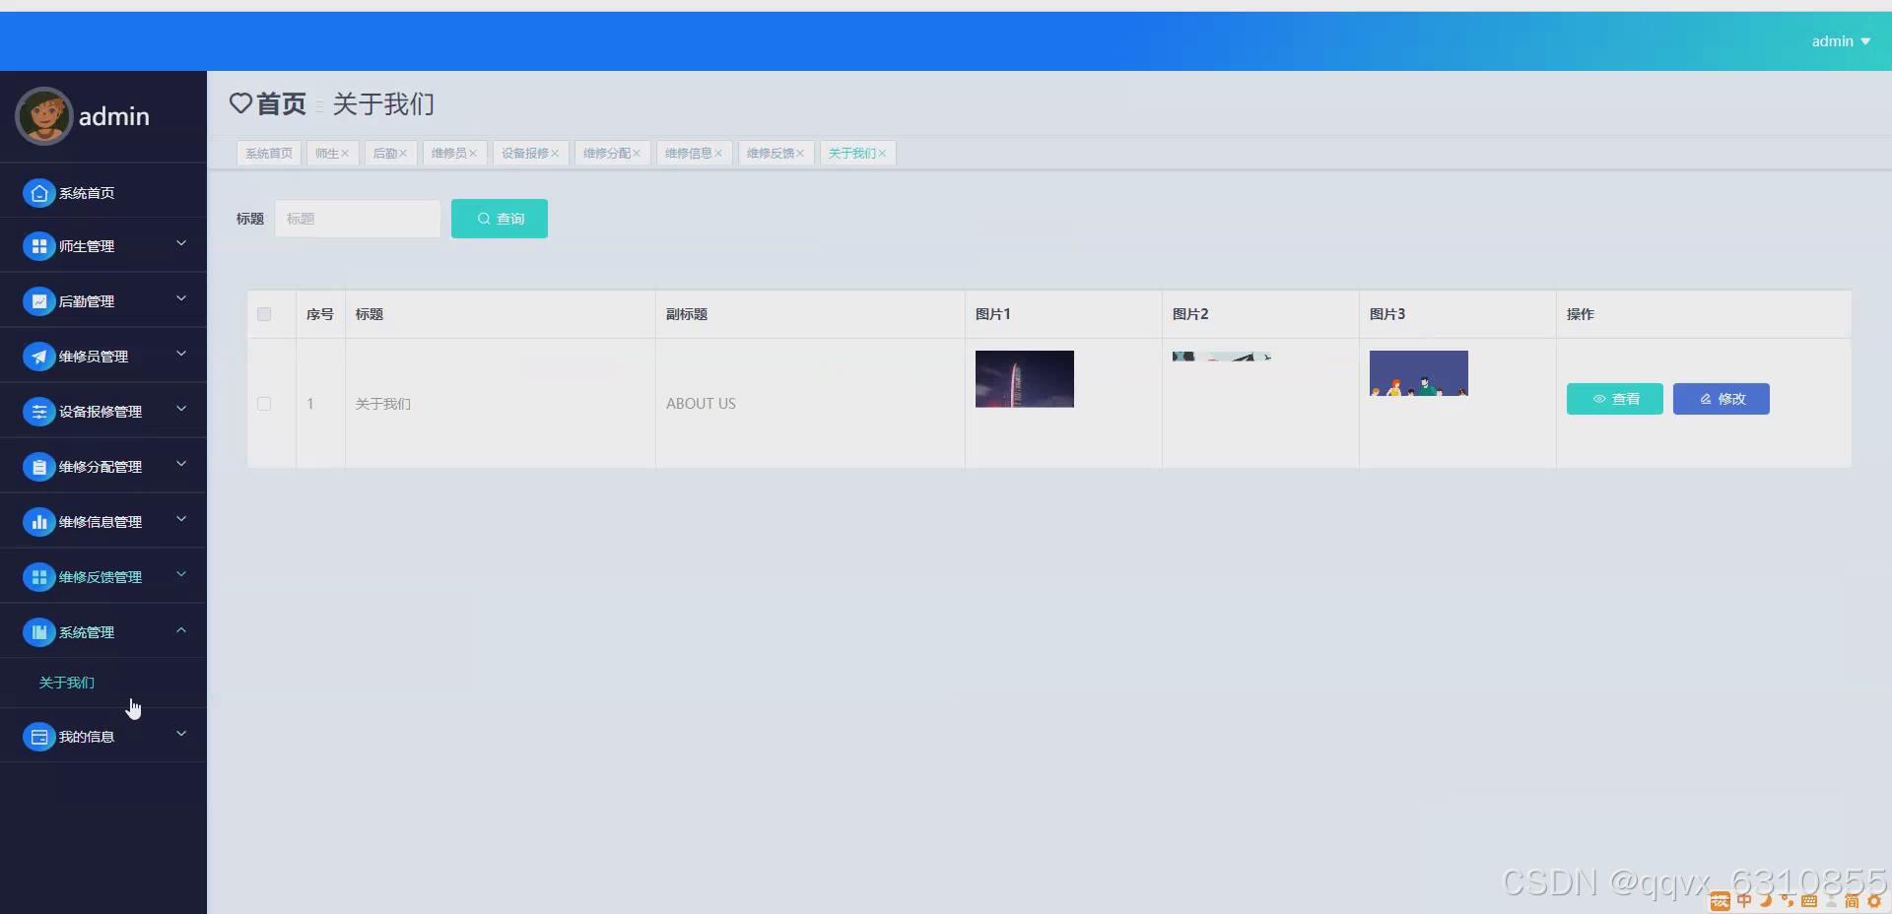This screenshot has height=914, width=1892.
Task: Close the 维修反馈 tab with its x
Action: [x=800, y=154]
